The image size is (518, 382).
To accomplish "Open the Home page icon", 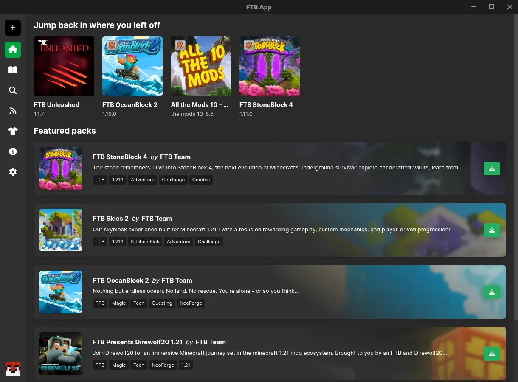I will (13, 50).
